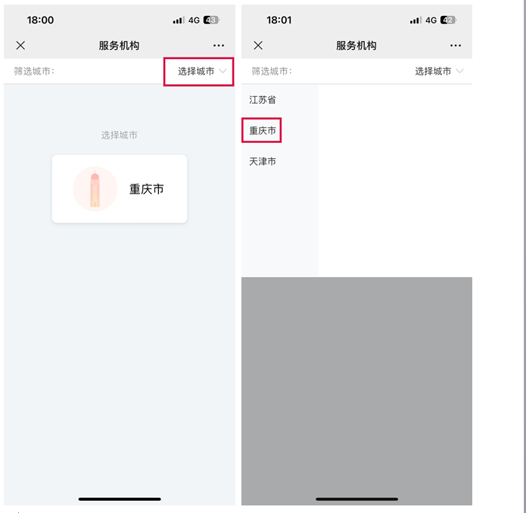526x513 pixels.
Task: Choose 天津市 from the region list
Action: coord(263,161)
